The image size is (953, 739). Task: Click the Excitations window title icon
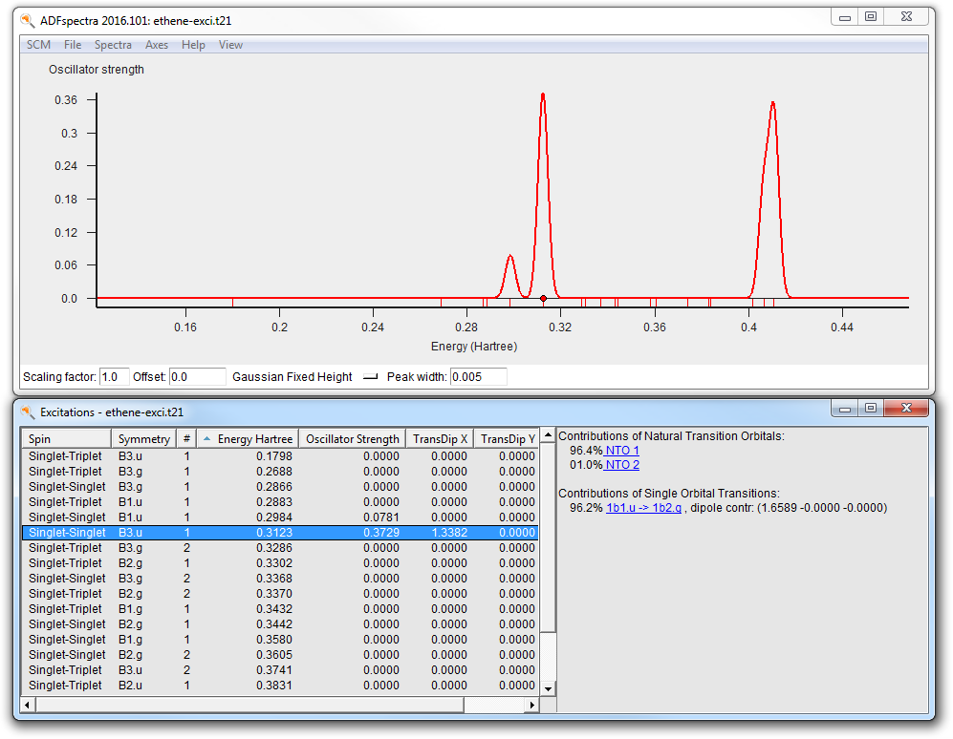coord(28,412)
